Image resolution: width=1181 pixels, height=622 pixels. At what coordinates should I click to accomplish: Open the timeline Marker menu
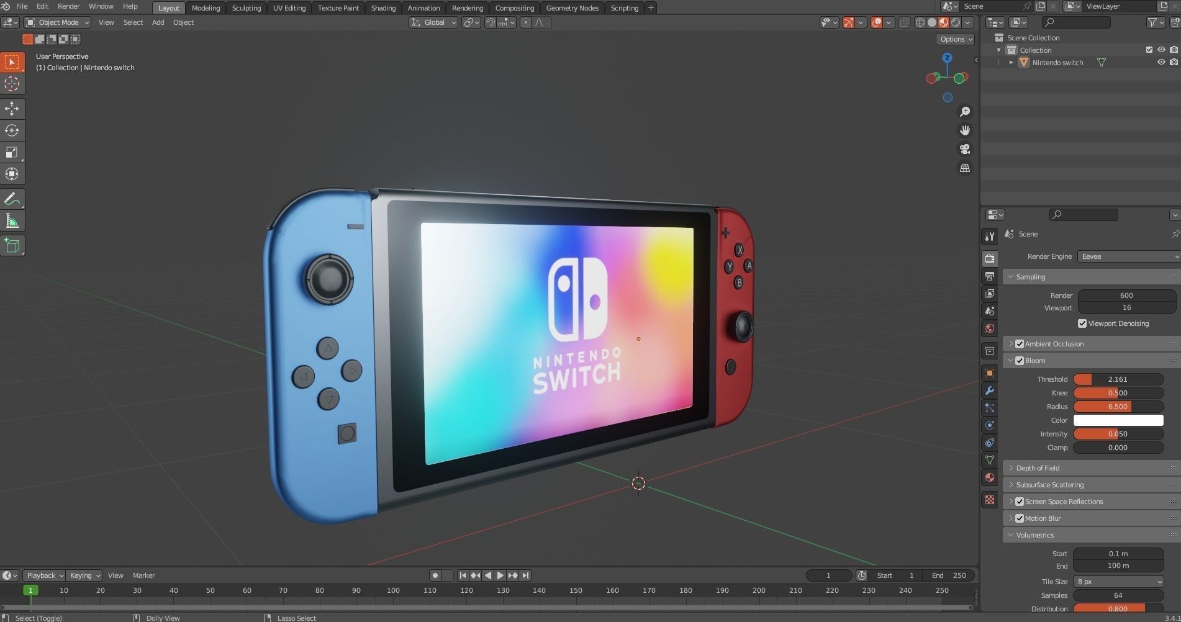tap(143, 575)
